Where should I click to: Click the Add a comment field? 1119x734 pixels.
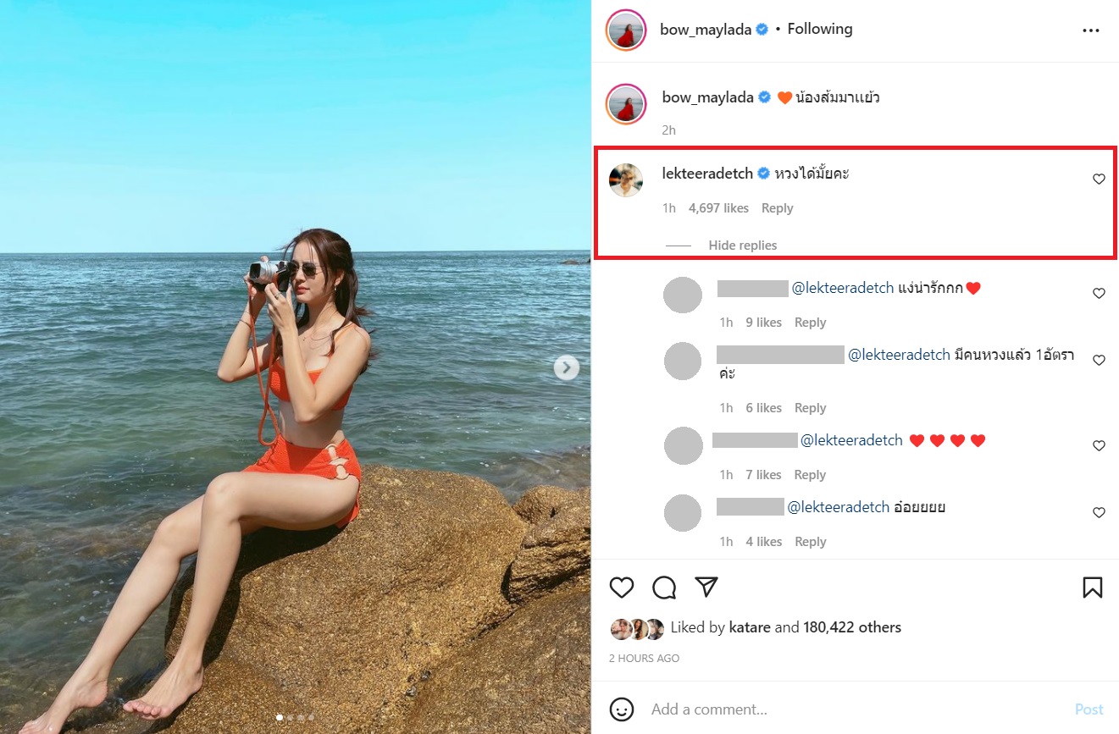[x=847, y=709]
